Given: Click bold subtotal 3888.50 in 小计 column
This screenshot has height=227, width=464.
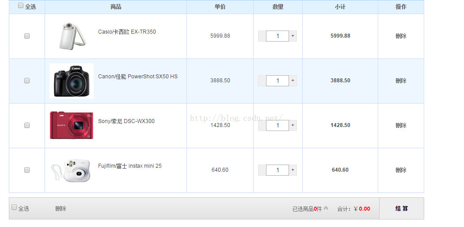Looking at the screenshot, I should click(x=340, y=81).
